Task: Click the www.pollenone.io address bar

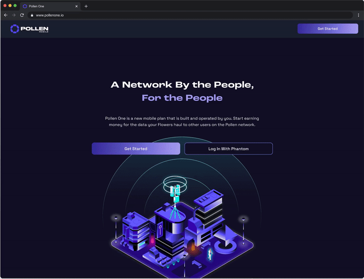Action: pyautogui.click(x=190, y=15)
